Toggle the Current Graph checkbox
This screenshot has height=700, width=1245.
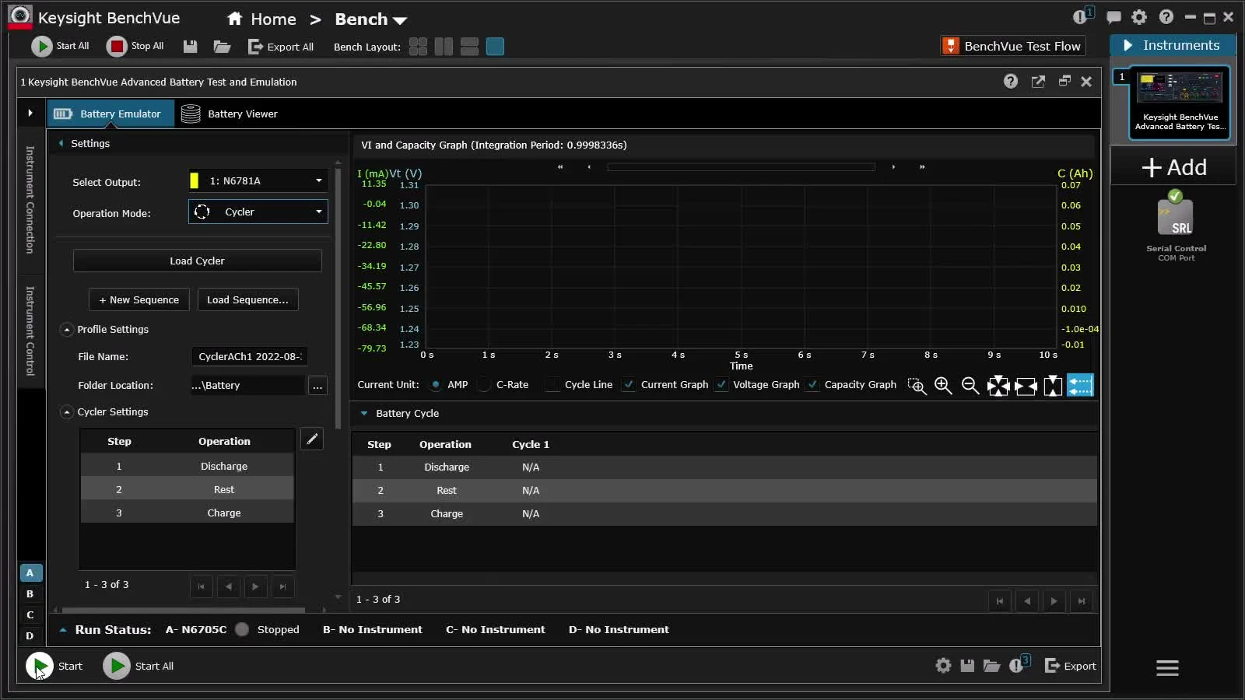coord(629,385)
